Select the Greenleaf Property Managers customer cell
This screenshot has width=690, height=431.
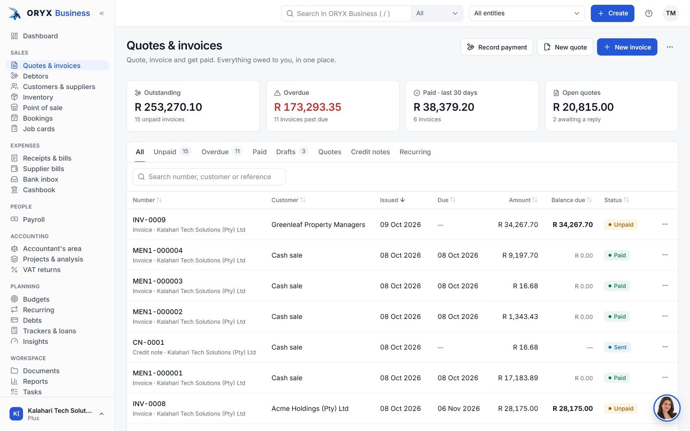click(318, 225)
